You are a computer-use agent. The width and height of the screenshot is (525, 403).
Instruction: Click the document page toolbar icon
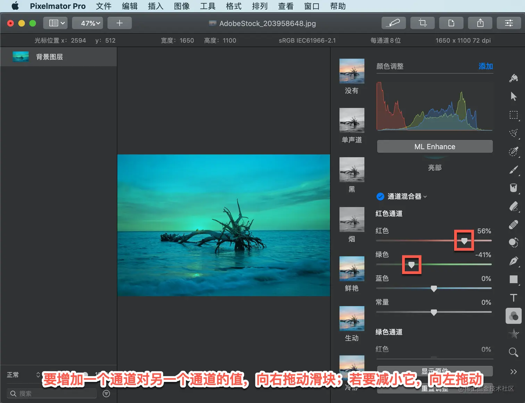pyautogui.click(x=451, y=23)
